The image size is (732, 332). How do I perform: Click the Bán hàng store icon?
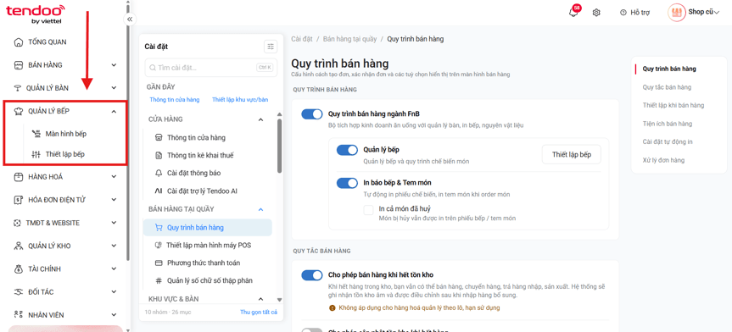pyautogui.click(x=19, y=65)
